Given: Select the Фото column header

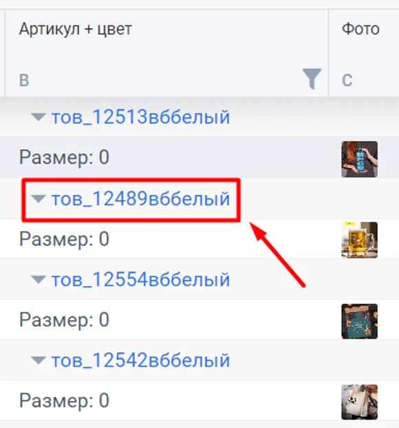Looking at the screenshot, I should pos(360,29).
